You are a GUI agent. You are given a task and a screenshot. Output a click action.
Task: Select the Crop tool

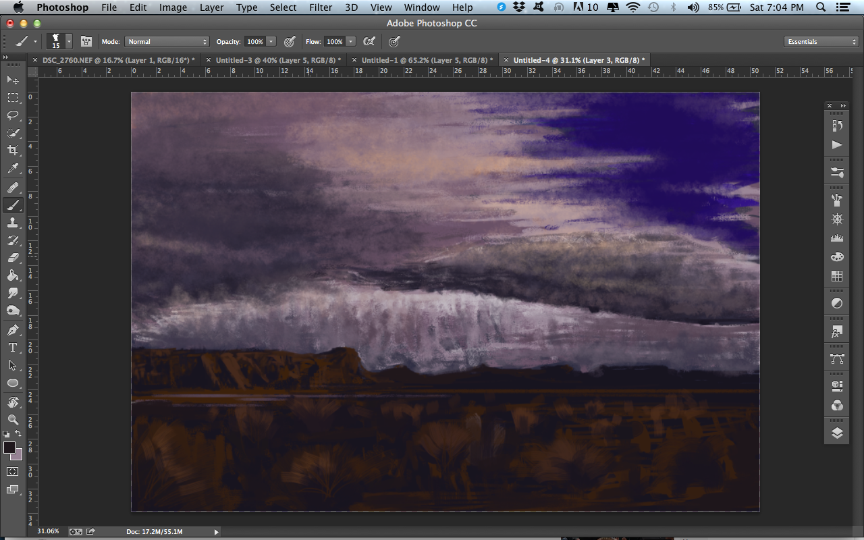(13, 151)
